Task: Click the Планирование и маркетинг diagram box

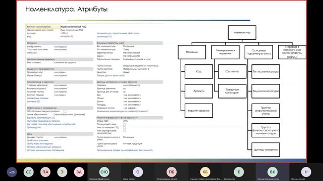Action: click(226, 52)
